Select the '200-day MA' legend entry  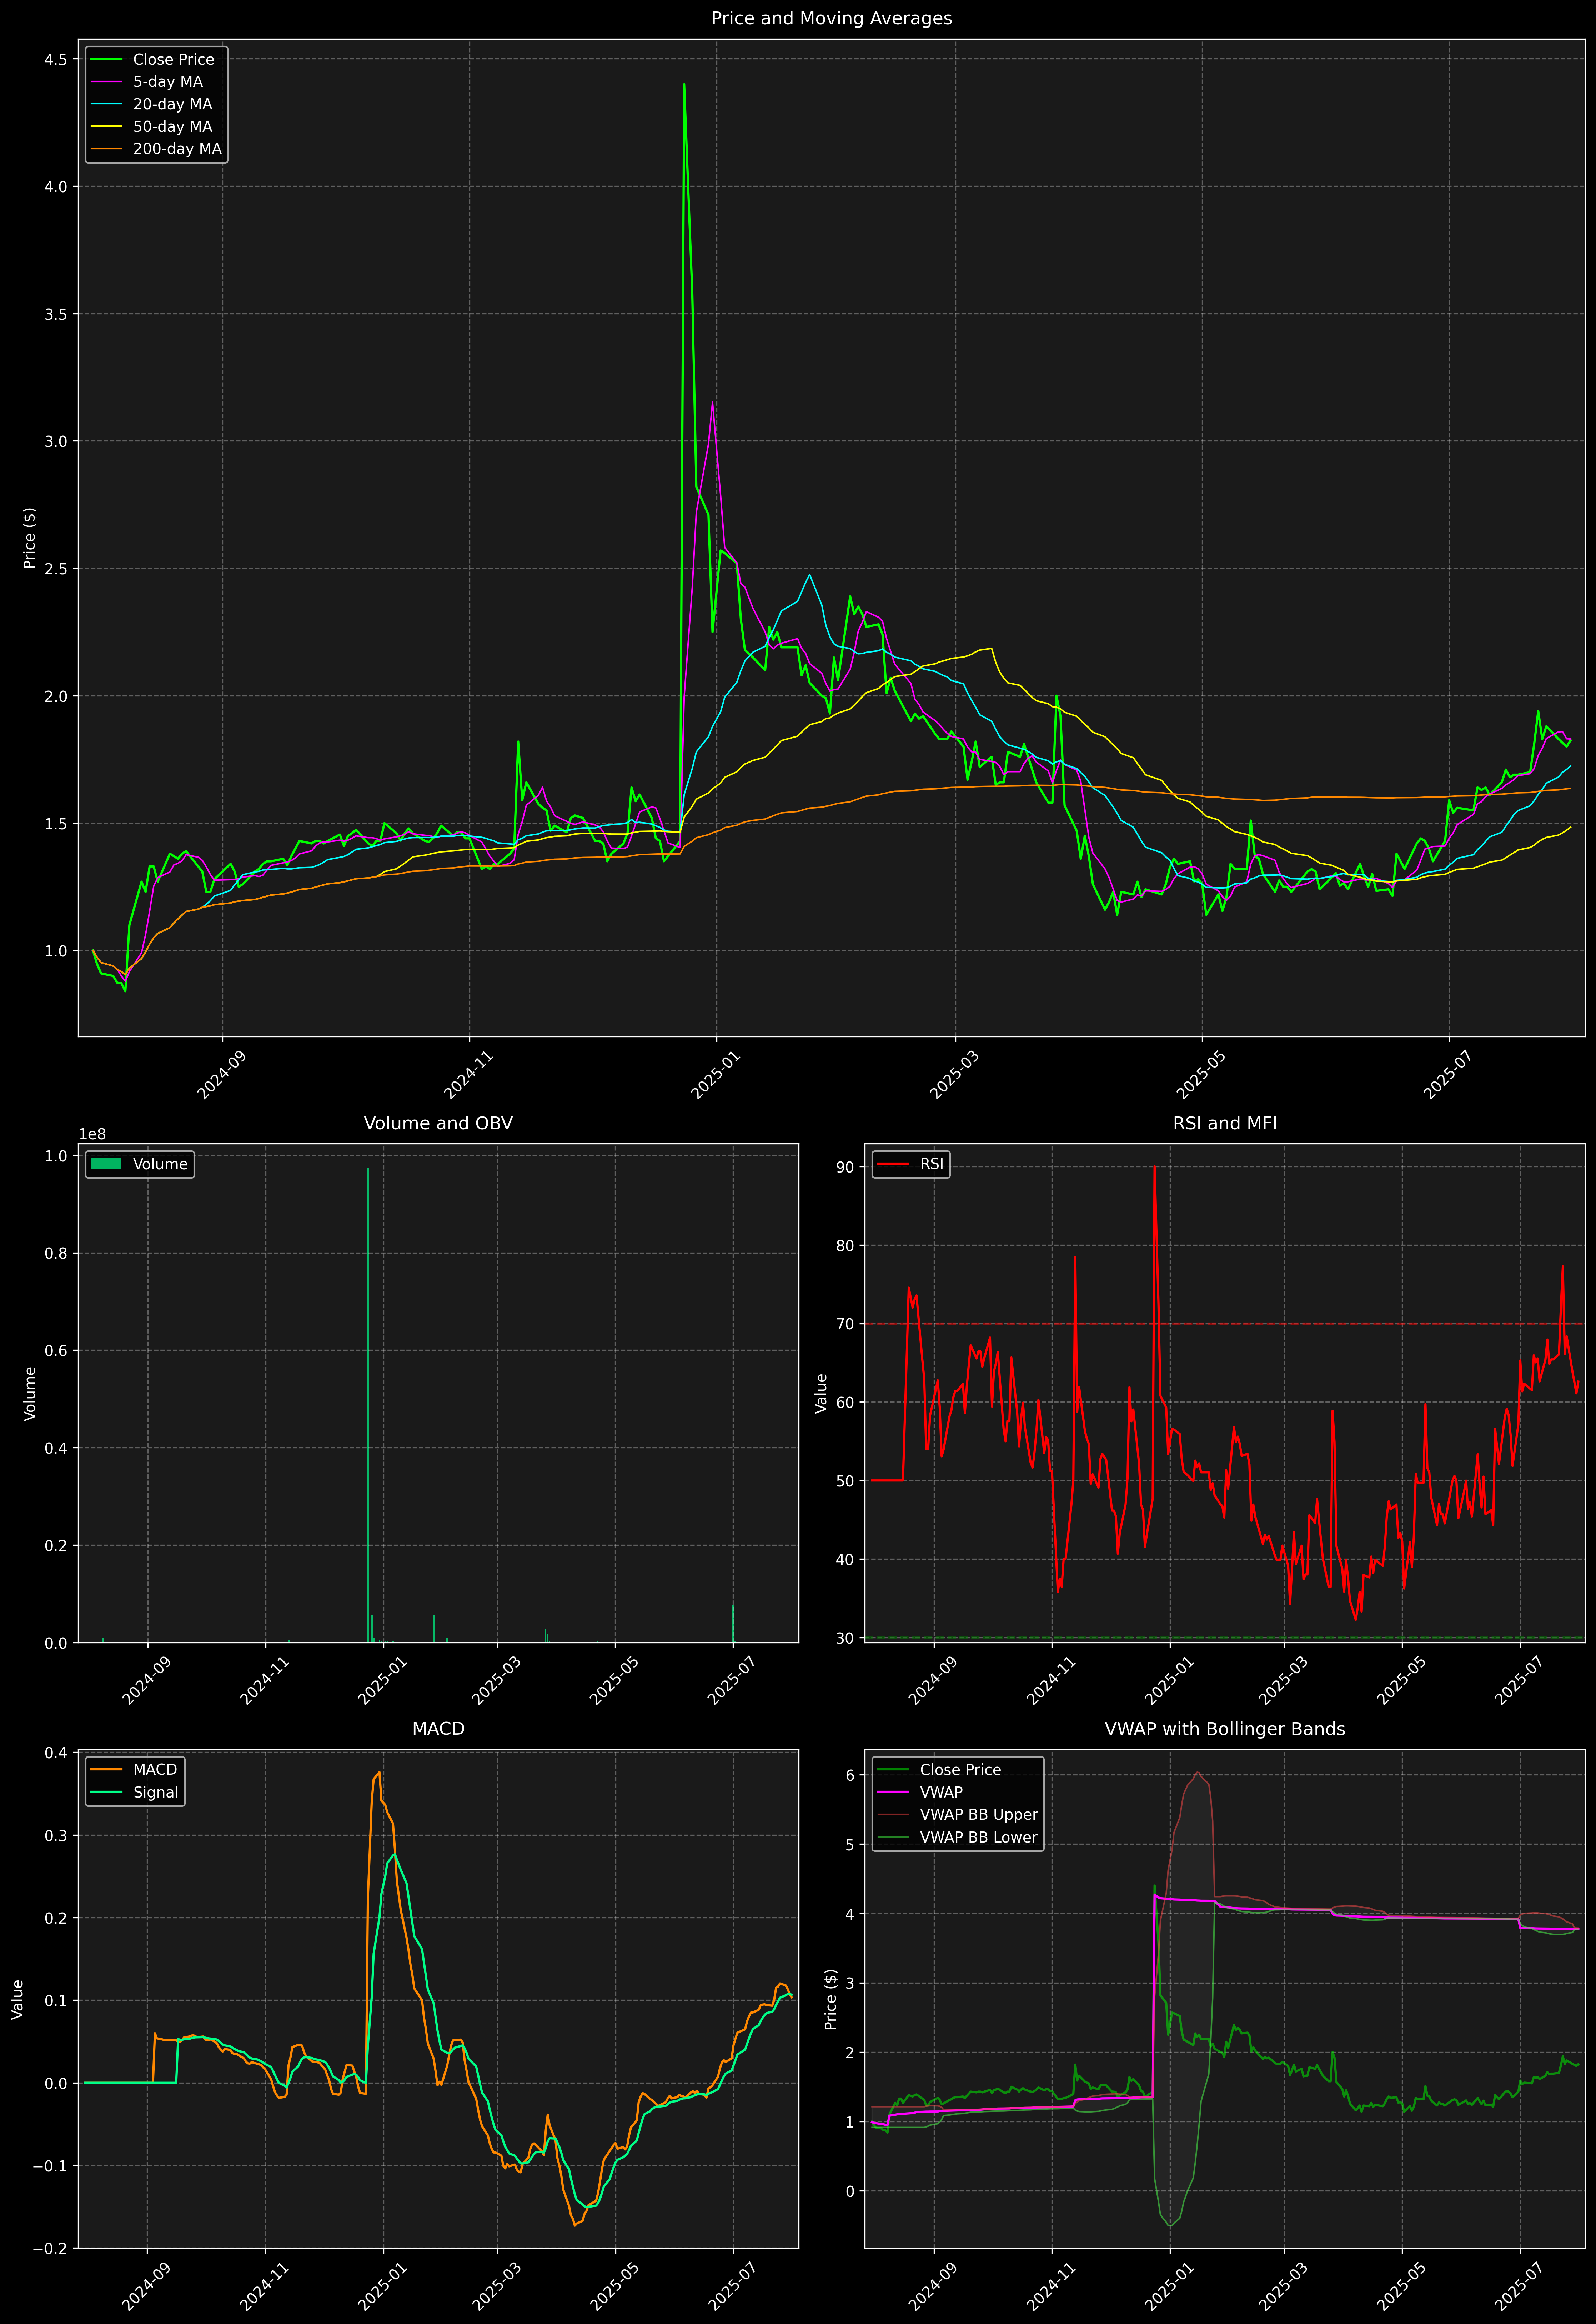pyautogui.click(x=156, y=149)
